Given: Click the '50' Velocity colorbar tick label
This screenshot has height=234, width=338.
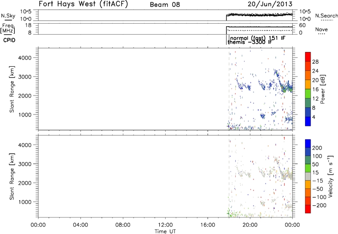Looking at the screenshot, I should tap(315, 164).
